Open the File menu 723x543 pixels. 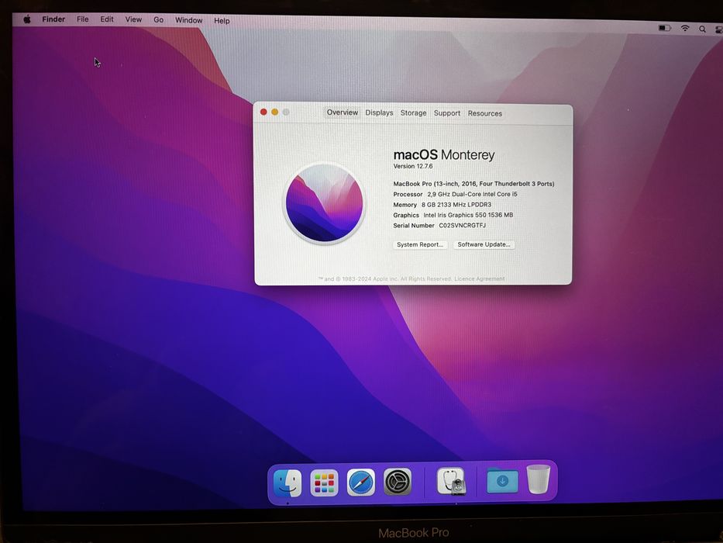pos(83,19)
